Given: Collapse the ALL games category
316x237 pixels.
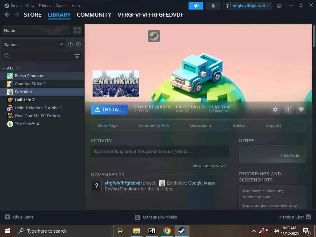Looking at the screenshot, I should [x=4, y=68].
